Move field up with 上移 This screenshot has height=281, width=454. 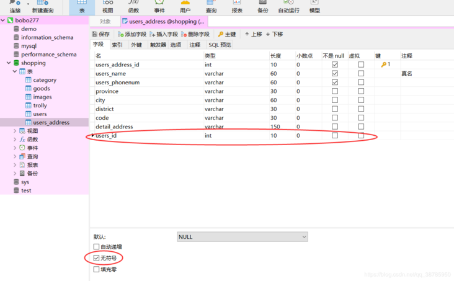point(253,34)
